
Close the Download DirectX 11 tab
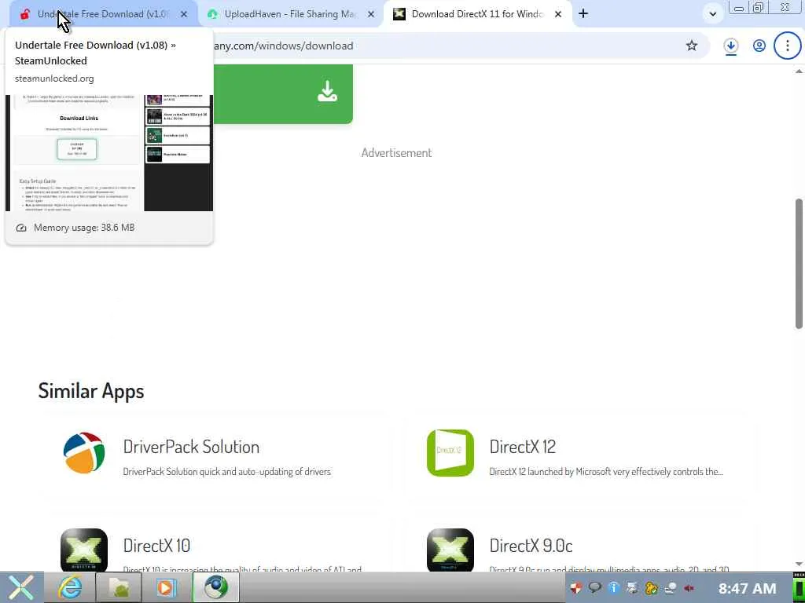tap(558, 14)
